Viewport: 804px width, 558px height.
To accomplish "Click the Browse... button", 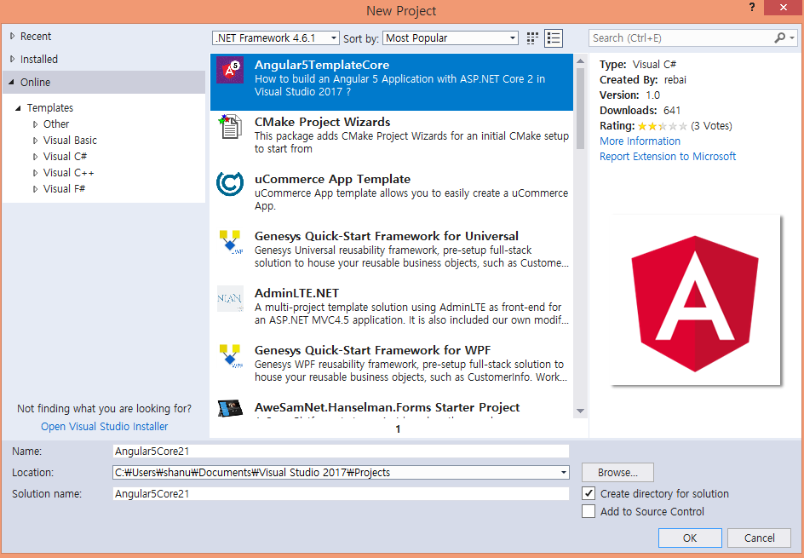I will [x=617, y=472].
